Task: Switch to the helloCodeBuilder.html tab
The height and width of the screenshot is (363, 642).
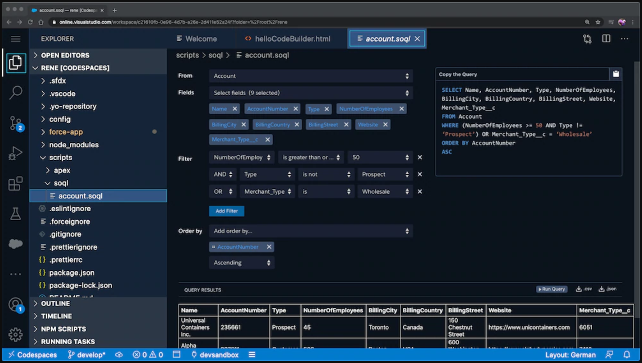Action: (292, 39)
